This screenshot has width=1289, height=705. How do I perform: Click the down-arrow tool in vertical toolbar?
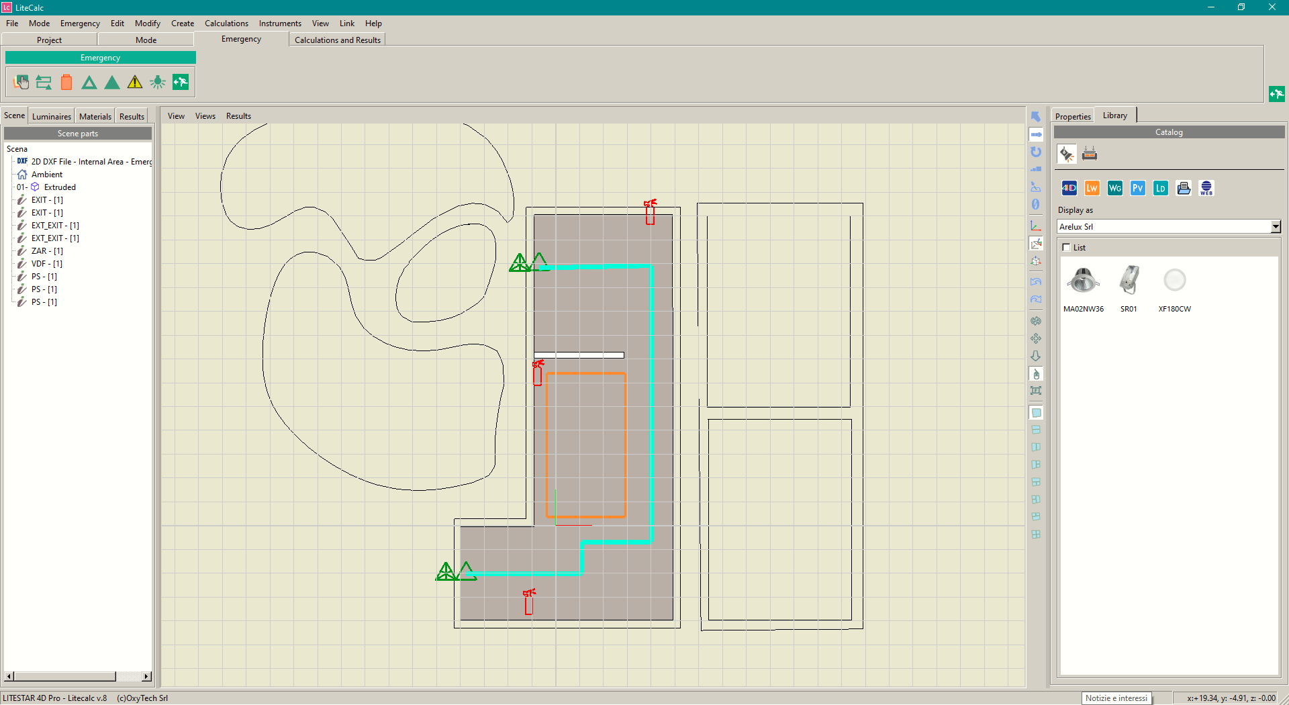pos(1036,356)
